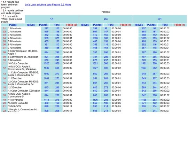This screenshot has height=141, width=188.
Task: Click the 2.4 version header cell
Action: click(106, 19)
